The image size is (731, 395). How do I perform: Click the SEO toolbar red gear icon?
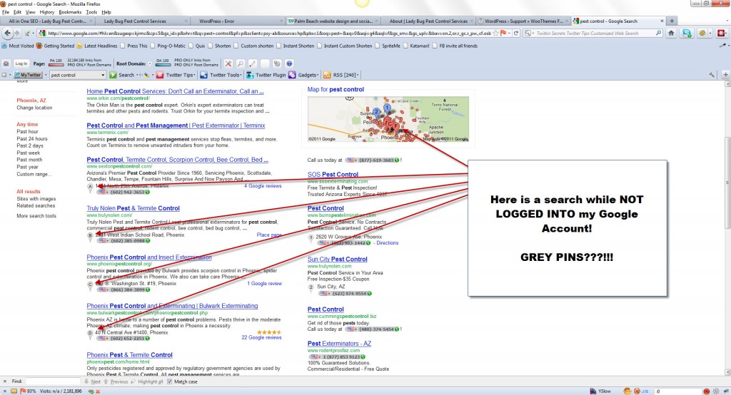click(6, 63)
